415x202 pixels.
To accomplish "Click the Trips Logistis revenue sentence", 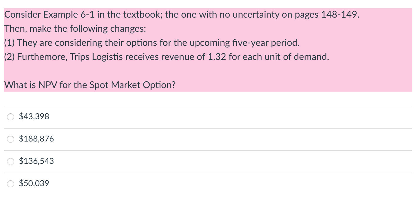I will coord(166,57).
